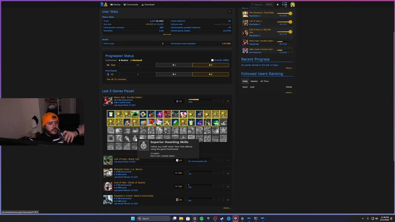Click The Simpsons: Road Rage sidebar icon
This screenshot has height=222, width=395.
[x=245, y=14]
